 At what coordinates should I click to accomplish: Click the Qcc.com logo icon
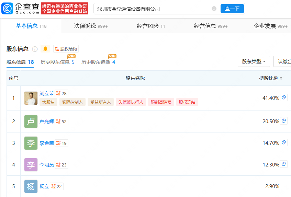(8, 9)
